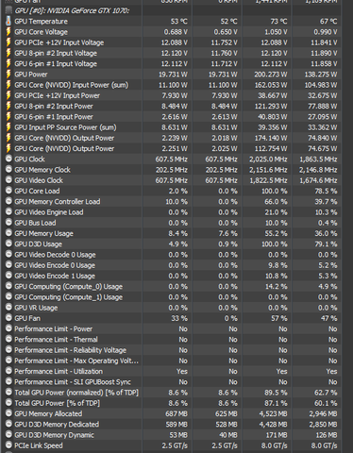Select the GPU Video Decode 0 Usage label
The height and width of the screenshot is (453, 353).
tap(55, 255)
